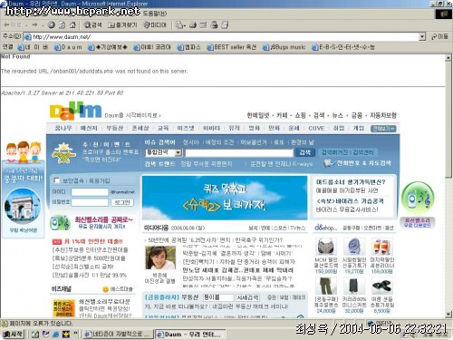Screen dimensions: 453x340
Task: Click Daum을 시작페이지로 link
Action: tap(132, 116)
